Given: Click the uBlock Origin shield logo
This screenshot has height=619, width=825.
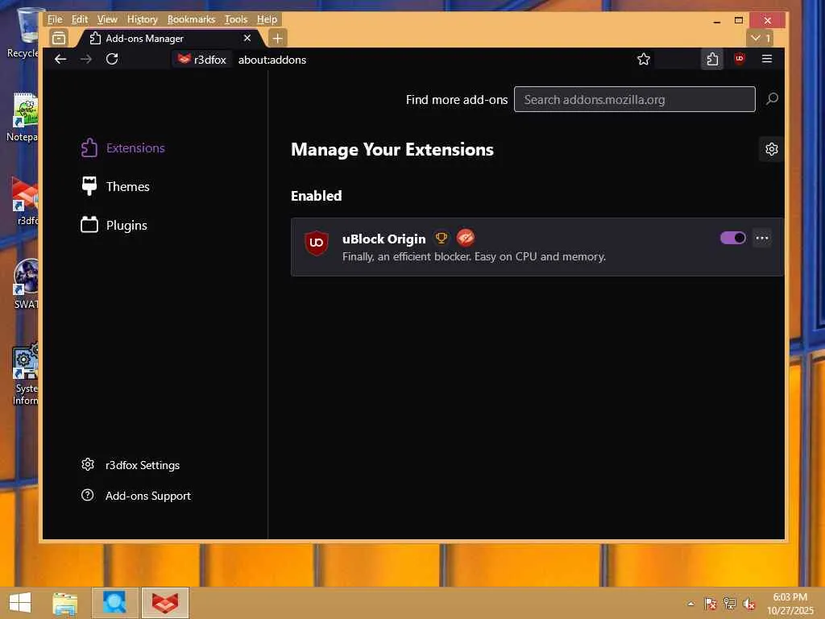Looking at the screenshot, I should pyautogui.click(x=316, y=242).
